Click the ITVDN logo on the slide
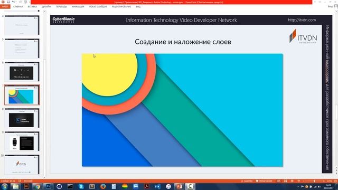 [x=303, y=36]
